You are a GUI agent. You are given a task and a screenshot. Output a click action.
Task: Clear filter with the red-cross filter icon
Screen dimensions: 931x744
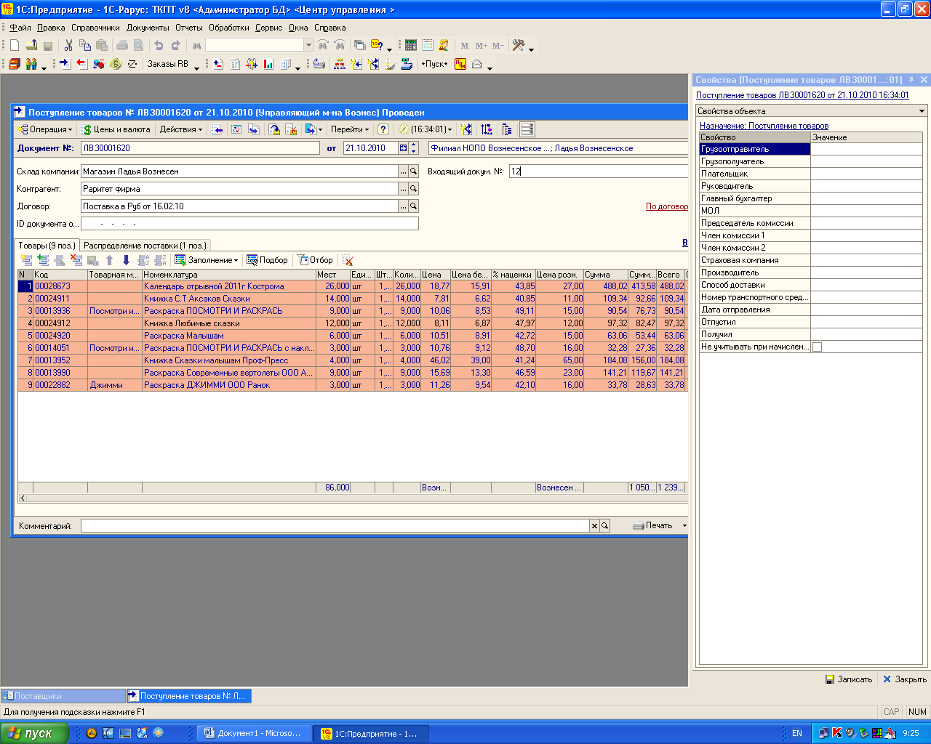click(x=348, y=260)
